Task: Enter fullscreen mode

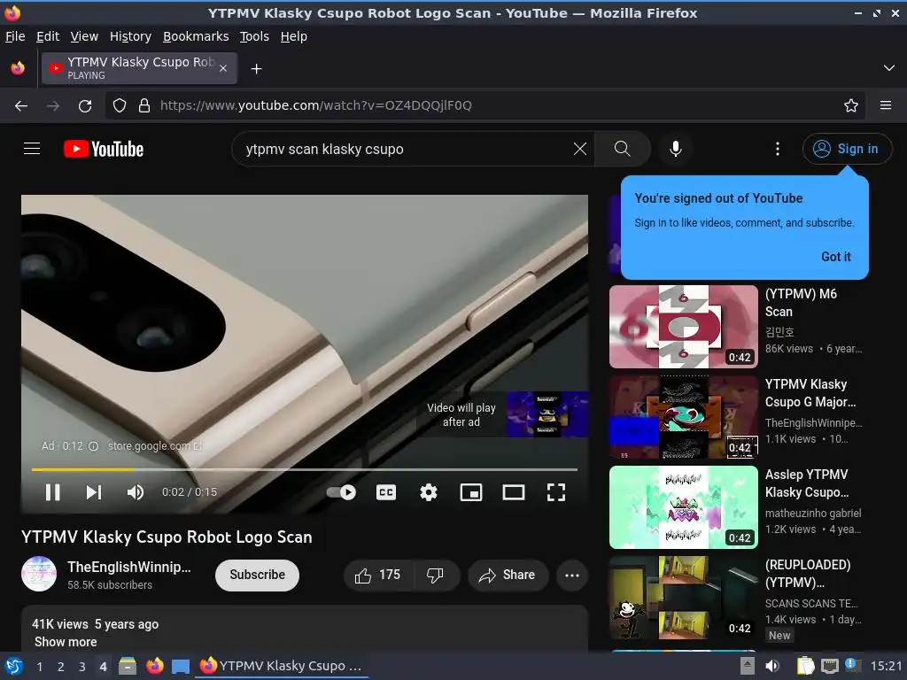Action: coord(556,492)
